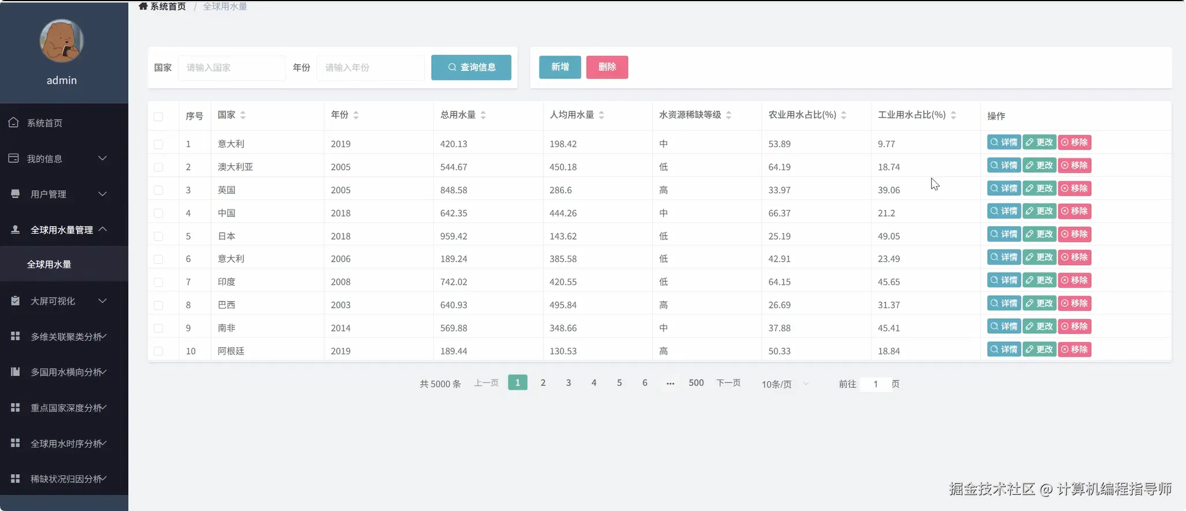Click the 重点国家深度分析 grid icon
This screenshot has height=511, width=1186.
tap(15, 408)
